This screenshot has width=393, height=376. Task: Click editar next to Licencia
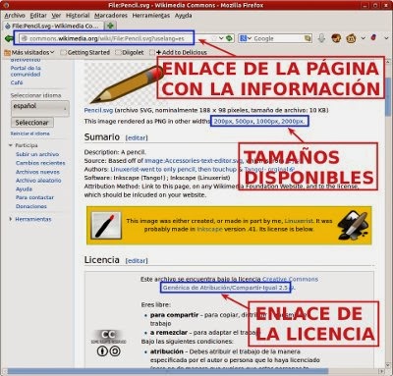(137, 261)
